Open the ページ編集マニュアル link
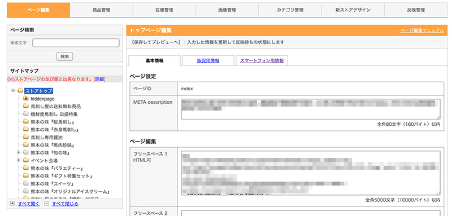452x216 pixels. [422, 30]
